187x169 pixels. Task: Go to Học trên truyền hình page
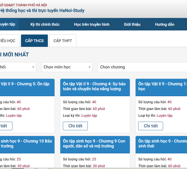click(x=92, y=24)
